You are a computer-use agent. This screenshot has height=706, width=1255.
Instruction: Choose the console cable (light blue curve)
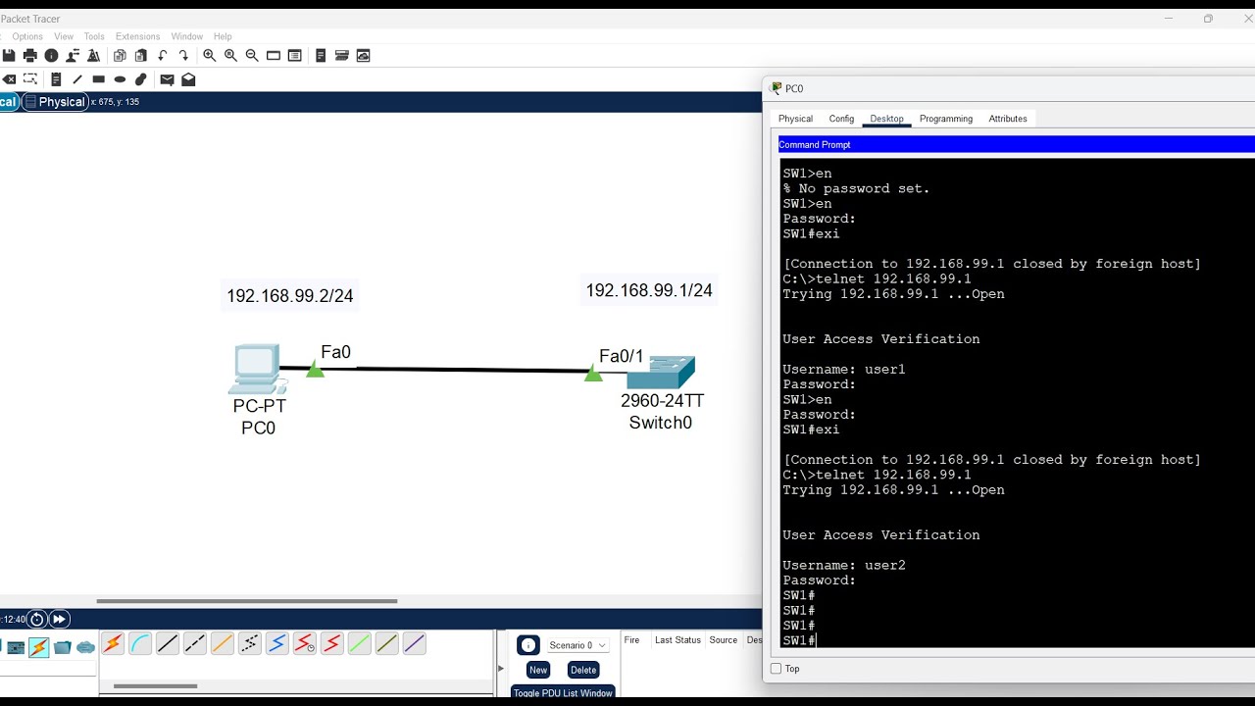(x=140, y=644)
